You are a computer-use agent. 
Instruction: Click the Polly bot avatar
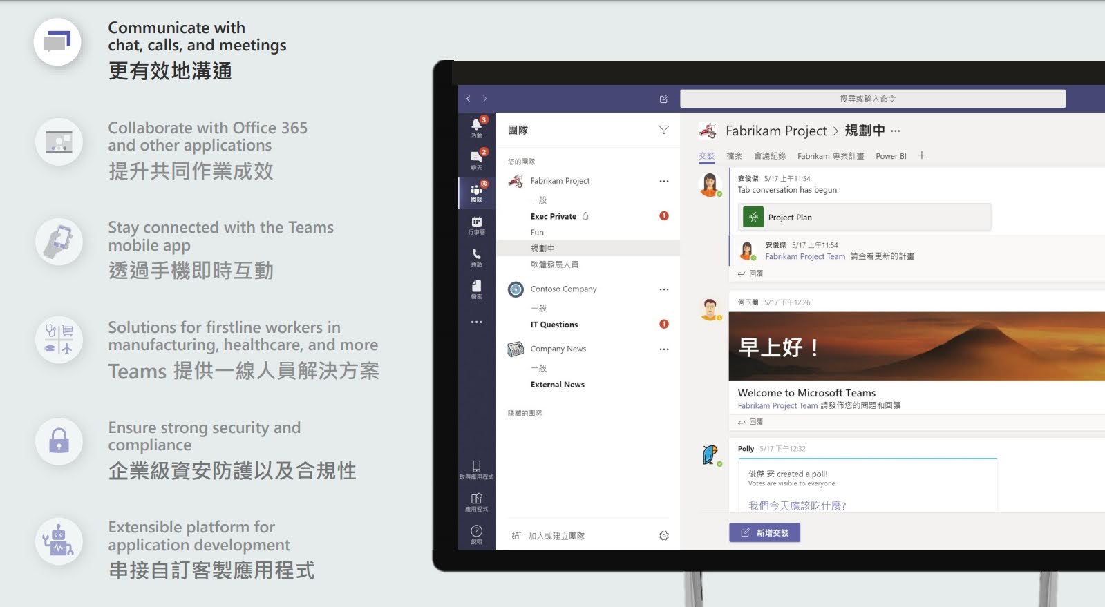pyautogui.click(x=710, y=454)
